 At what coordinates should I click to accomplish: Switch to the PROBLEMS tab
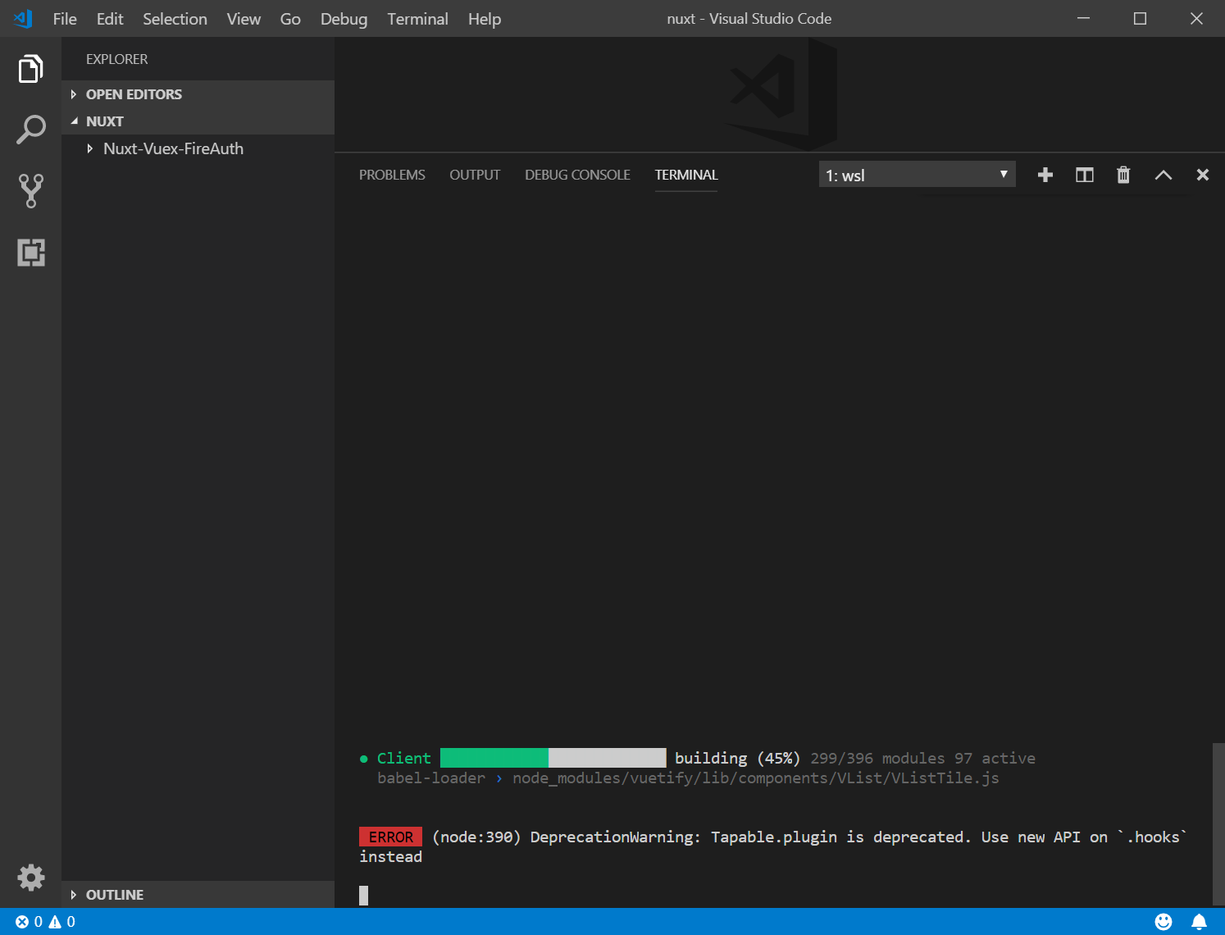click(x=392, y=175)
